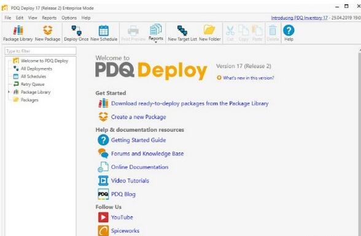Click the Print Preview toolbar icon
Image resolution: width=361 pixels, height=236 pixels.
pyautogui.click(x=133, y=34)
